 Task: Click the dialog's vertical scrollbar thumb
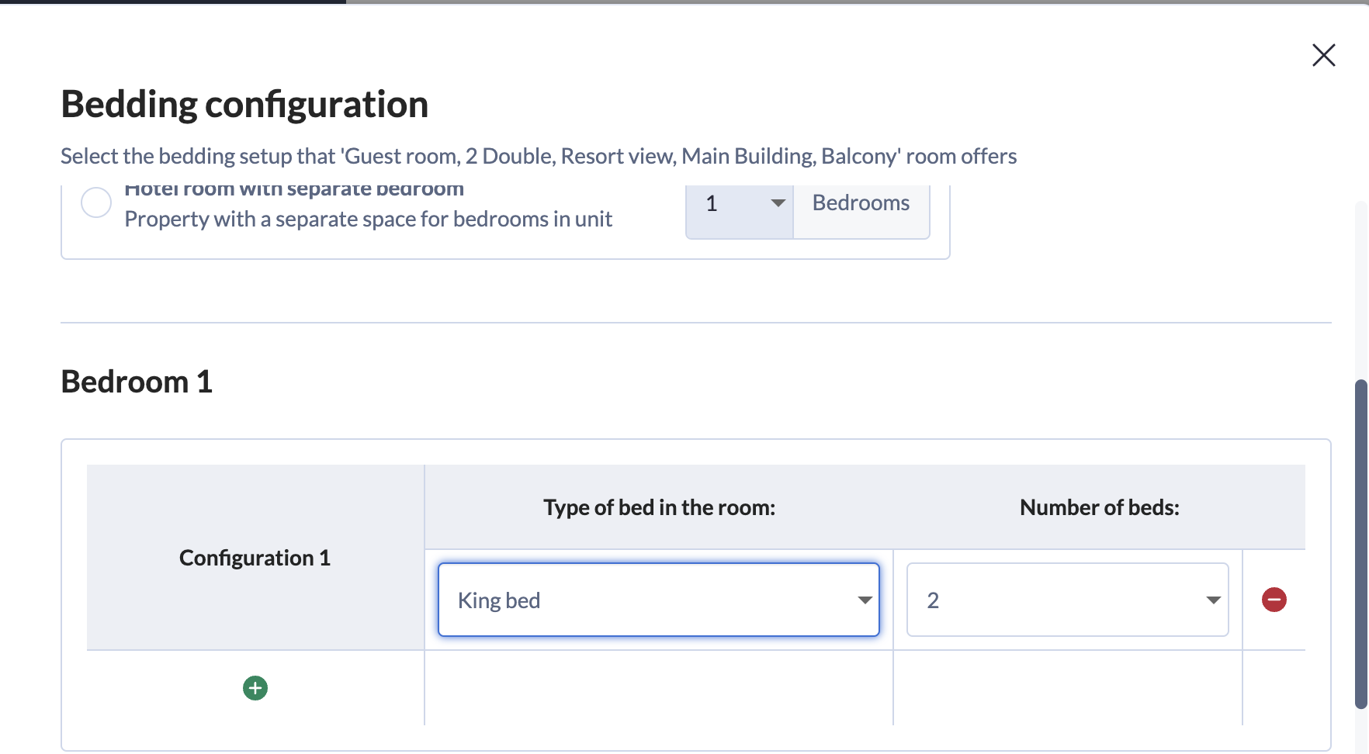tap(1360, 543)
